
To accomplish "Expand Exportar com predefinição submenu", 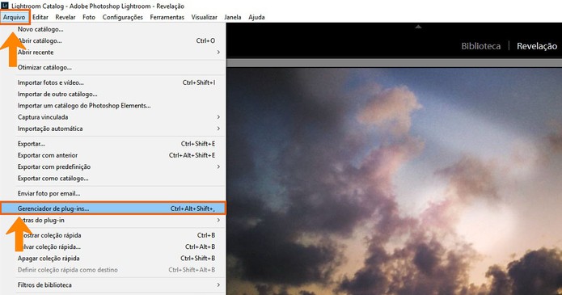I will 113,167.
